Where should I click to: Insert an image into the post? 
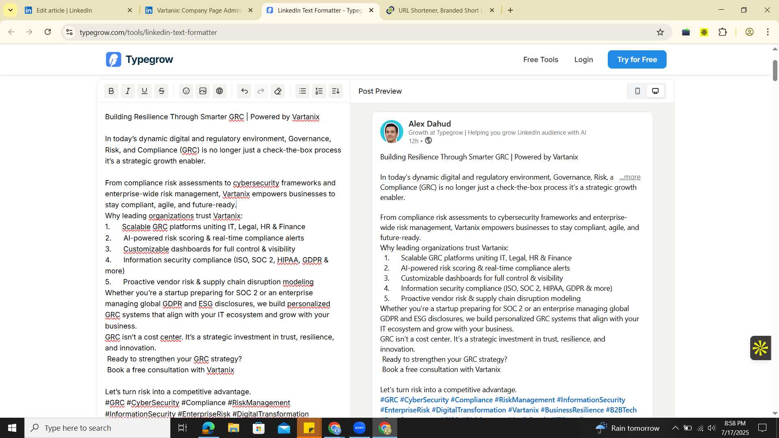pyautogui.click(x=203, y=91)
